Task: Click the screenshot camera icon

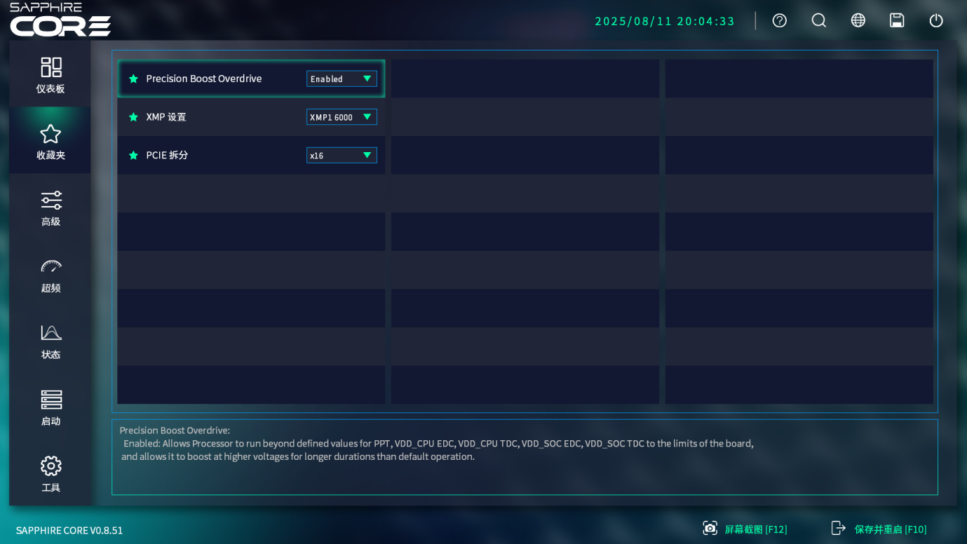Action: pyautogui.click(x=710, y=528)
